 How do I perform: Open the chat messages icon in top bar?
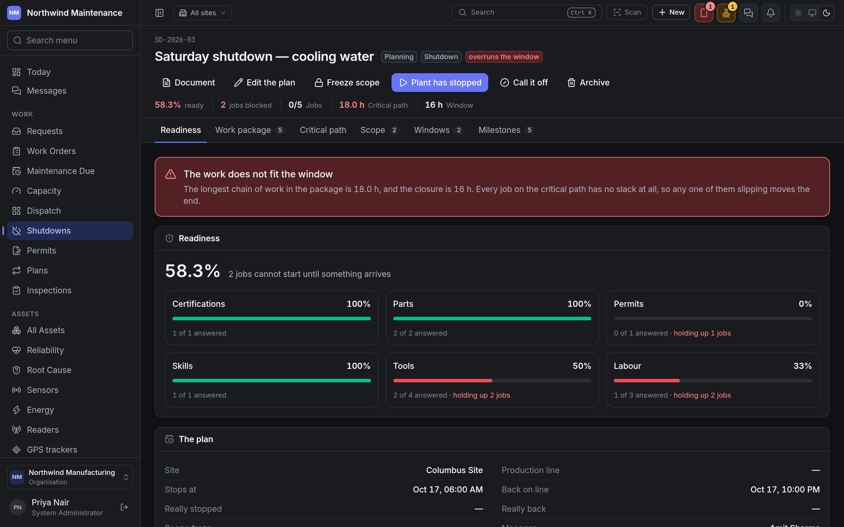click(x=748, y=13)
